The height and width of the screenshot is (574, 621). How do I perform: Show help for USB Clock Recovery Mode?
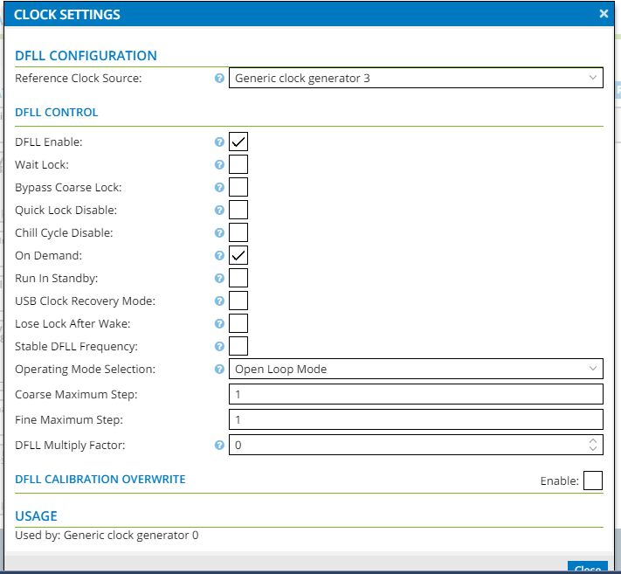coord(219,301)
